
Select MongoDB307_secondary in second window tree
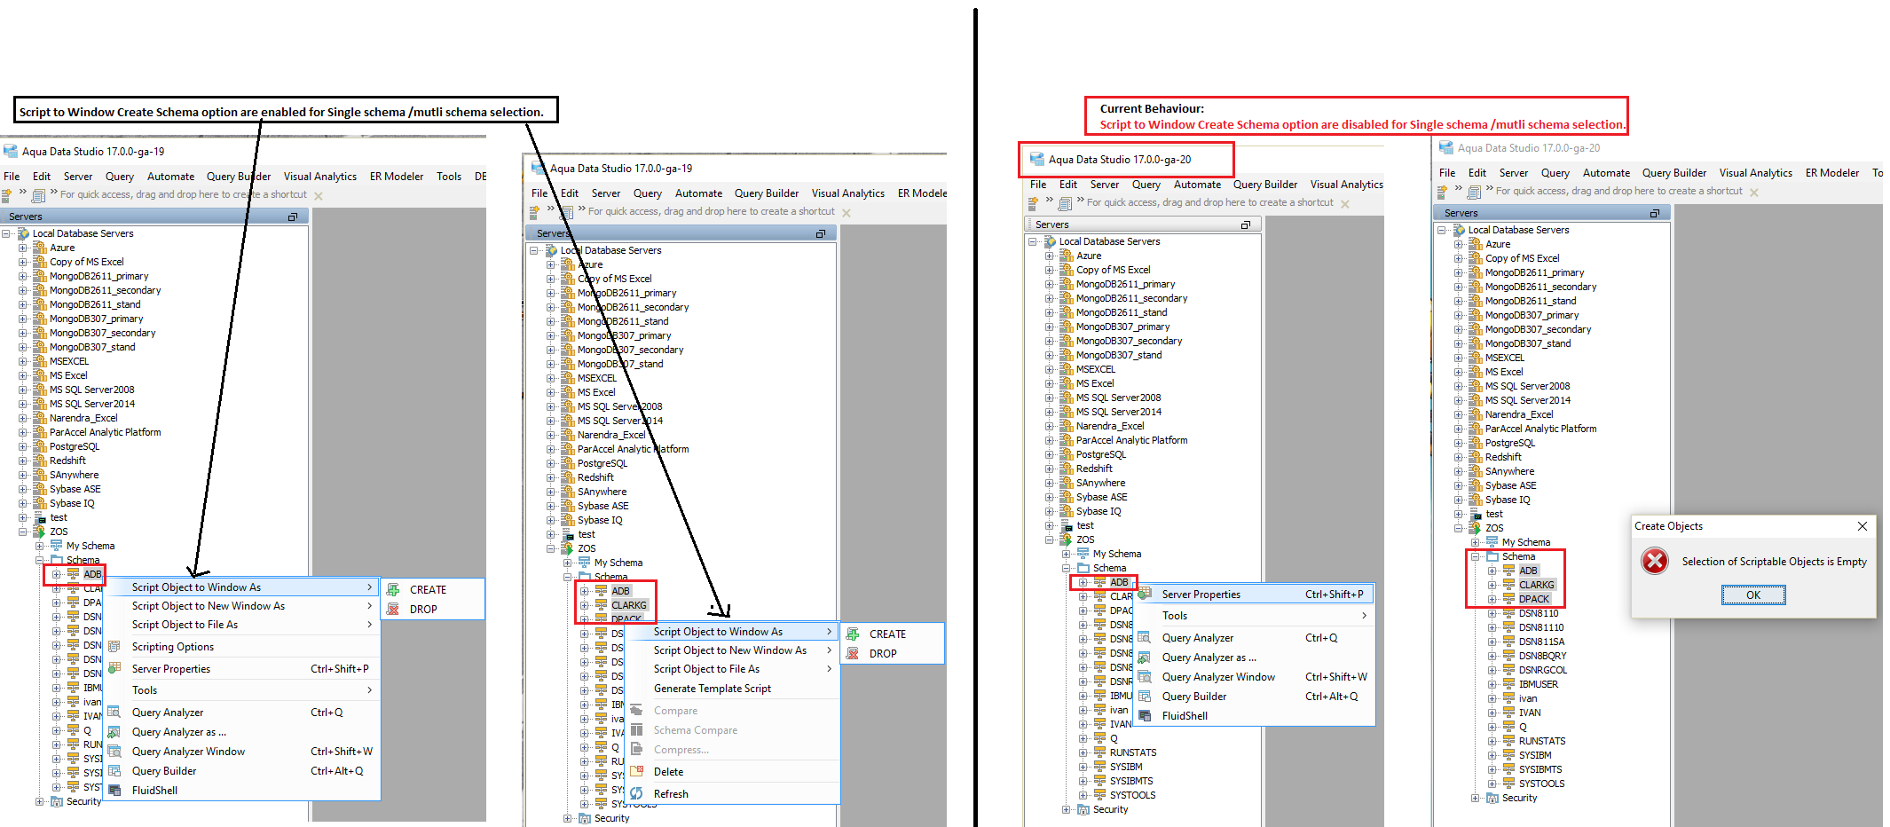[x=630, y=350]
